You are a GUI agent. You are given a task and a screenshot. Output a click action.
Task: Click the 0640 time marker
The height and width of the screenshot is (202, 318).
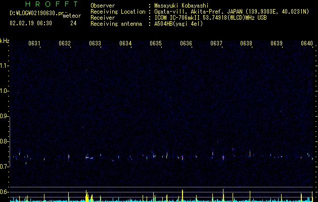pos(307,43)
